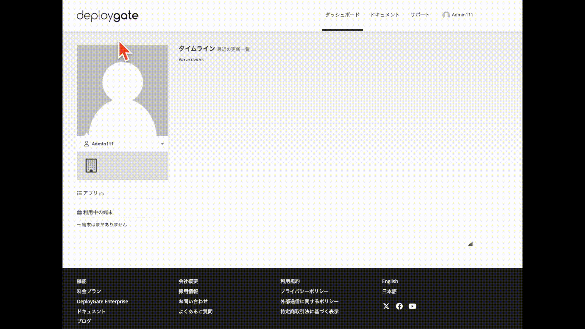The image size is (585, 329).
Task: Click the apps list icon beside アプリ
Action: point(79,193)
